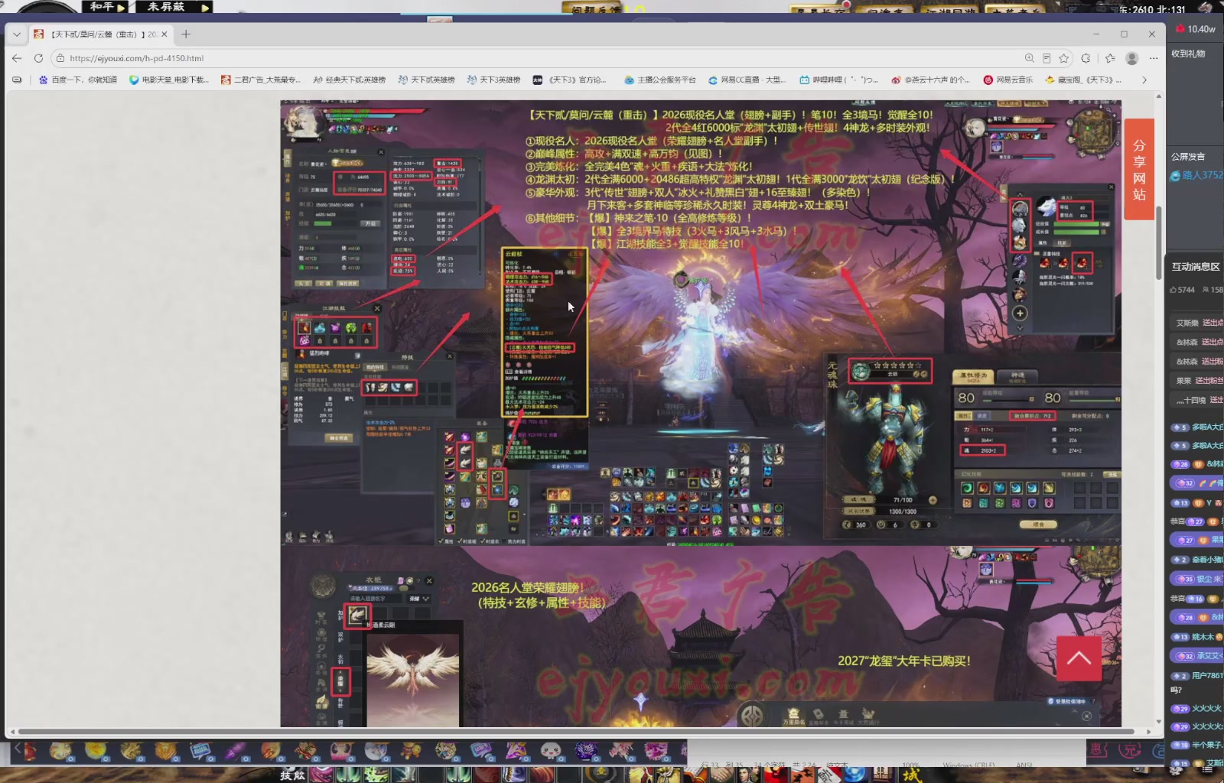Image resolution: width=1224 pixels, height=783 pixels.
Task: Click the 158 viewers count icon
Action: [x=1213, y=290]
